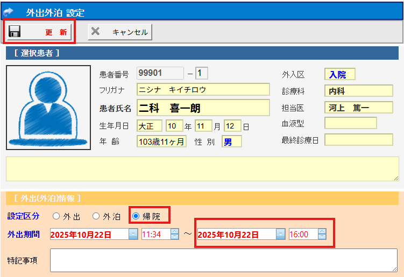Image resolution: width=404 pixels, height=277 pixels.
Task: Open the end date calendar dropdown
Action: [x=280, y=234]
